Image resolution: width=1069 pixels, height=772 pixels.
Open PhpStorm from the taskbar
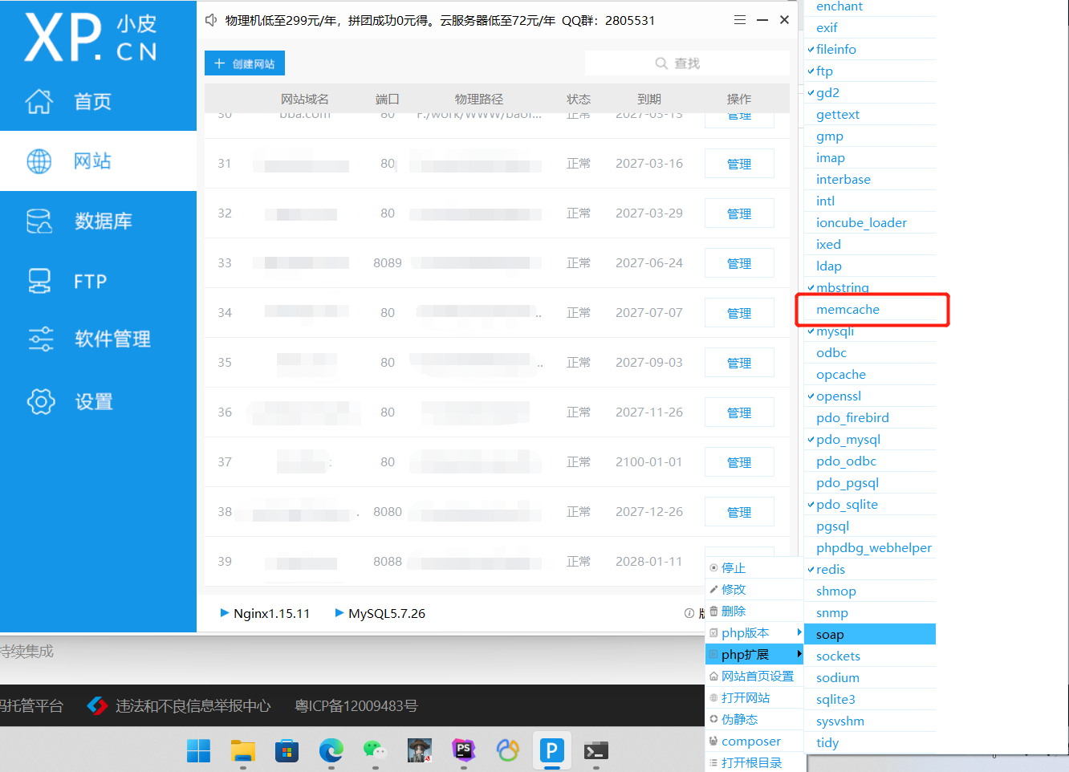(463, 750)
